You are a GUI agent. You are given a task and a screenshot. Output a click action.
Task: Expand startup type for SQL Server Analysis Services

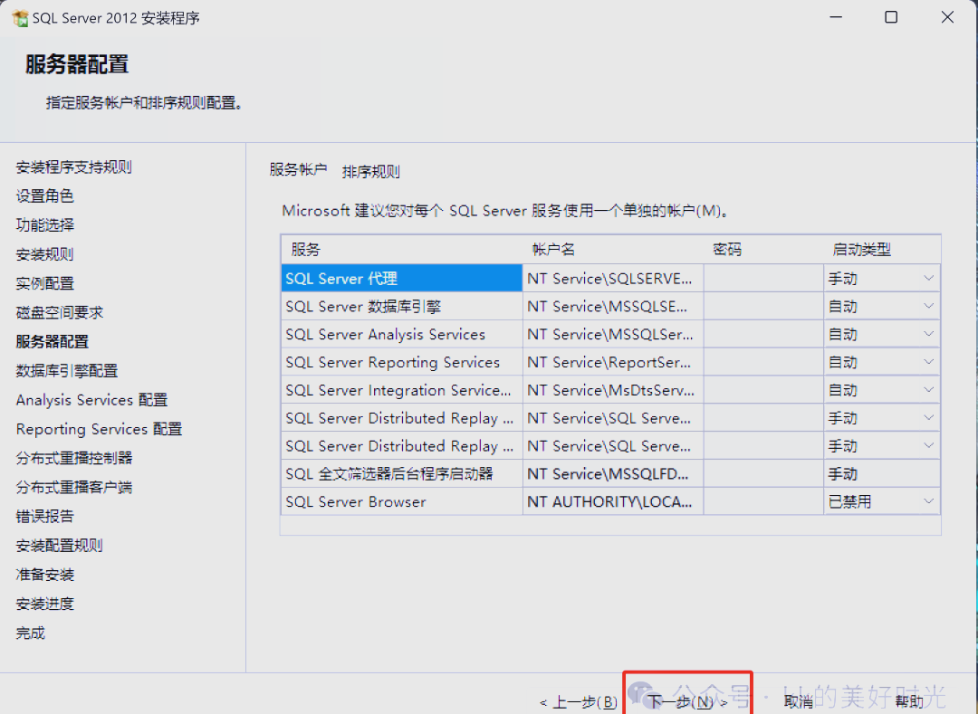(928, 335)
